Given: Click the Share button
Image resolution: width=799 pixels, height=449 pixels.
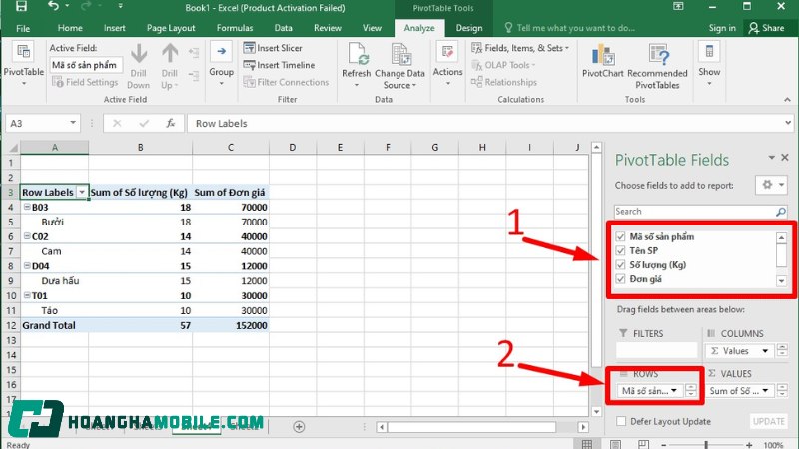Looking at the screenshot, I should (766, 28).
